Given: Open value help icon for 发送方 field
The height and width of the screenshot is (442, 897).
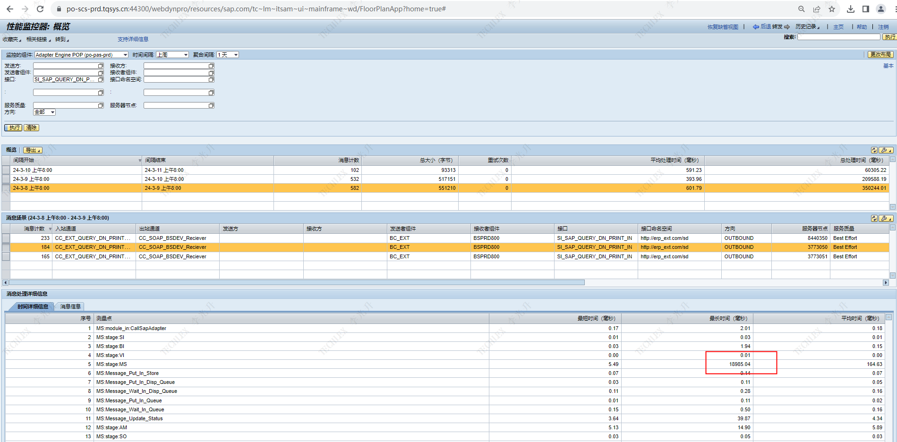Looking at the screenshot, I should [101, 66].
